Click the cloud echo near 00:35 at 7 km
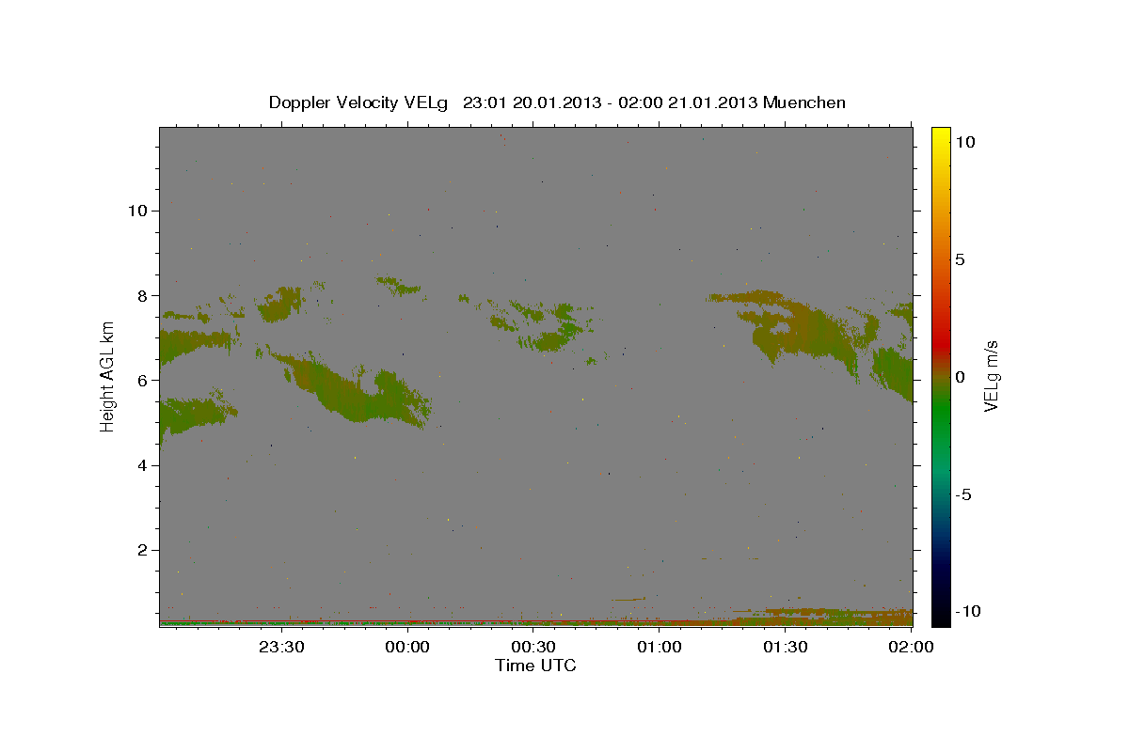Image resolution: width=1129 pixels, height=752 pixels. (x=546, y=326)
